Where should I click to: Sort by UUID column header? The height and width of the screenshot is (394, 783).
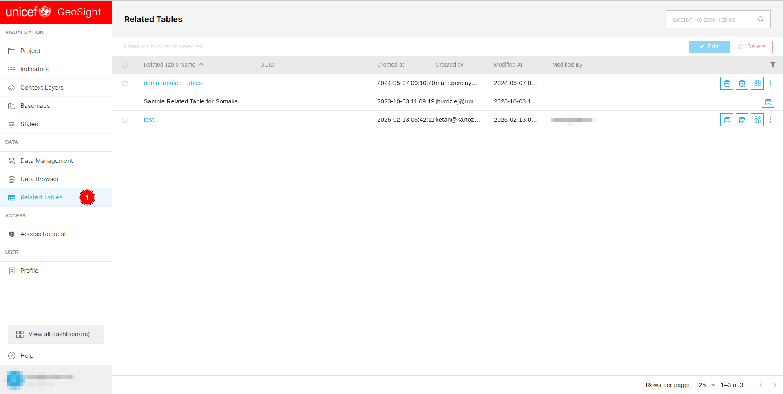tap(268, 65)
